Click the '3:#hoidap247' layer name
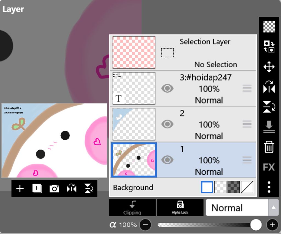 click(x=206, y=78)
